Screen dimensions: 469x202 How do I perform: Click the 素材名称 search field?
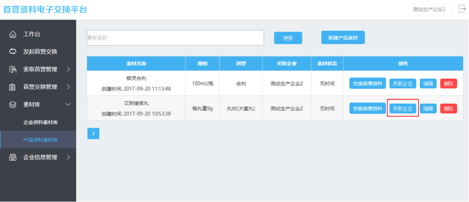click(175, 37)
